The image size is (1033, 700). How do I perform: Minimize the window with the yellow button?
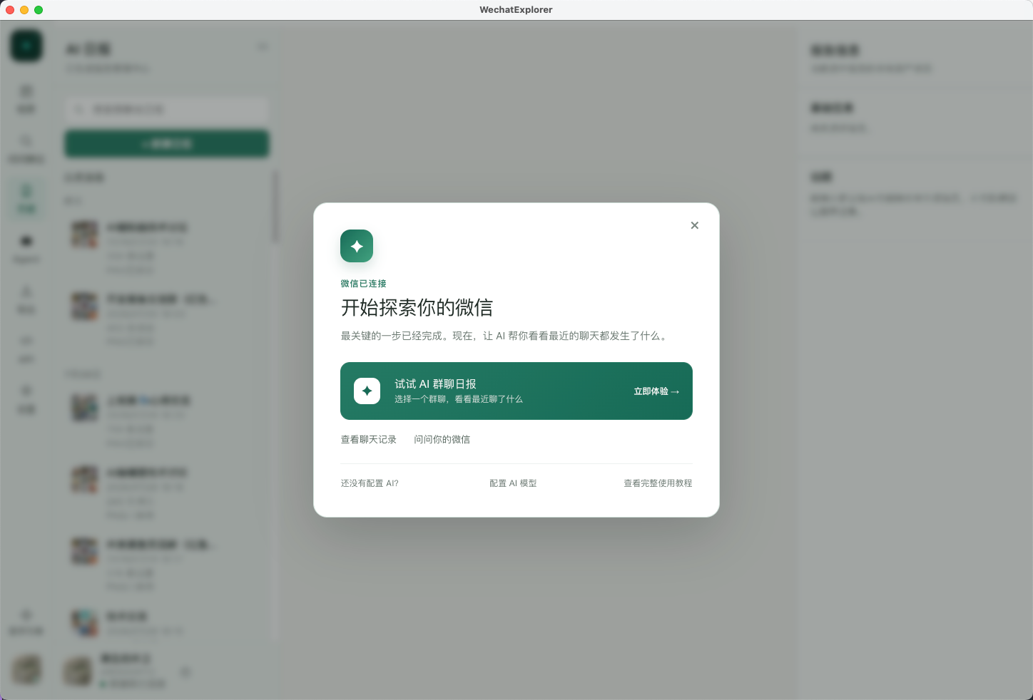tap(24, 10)
